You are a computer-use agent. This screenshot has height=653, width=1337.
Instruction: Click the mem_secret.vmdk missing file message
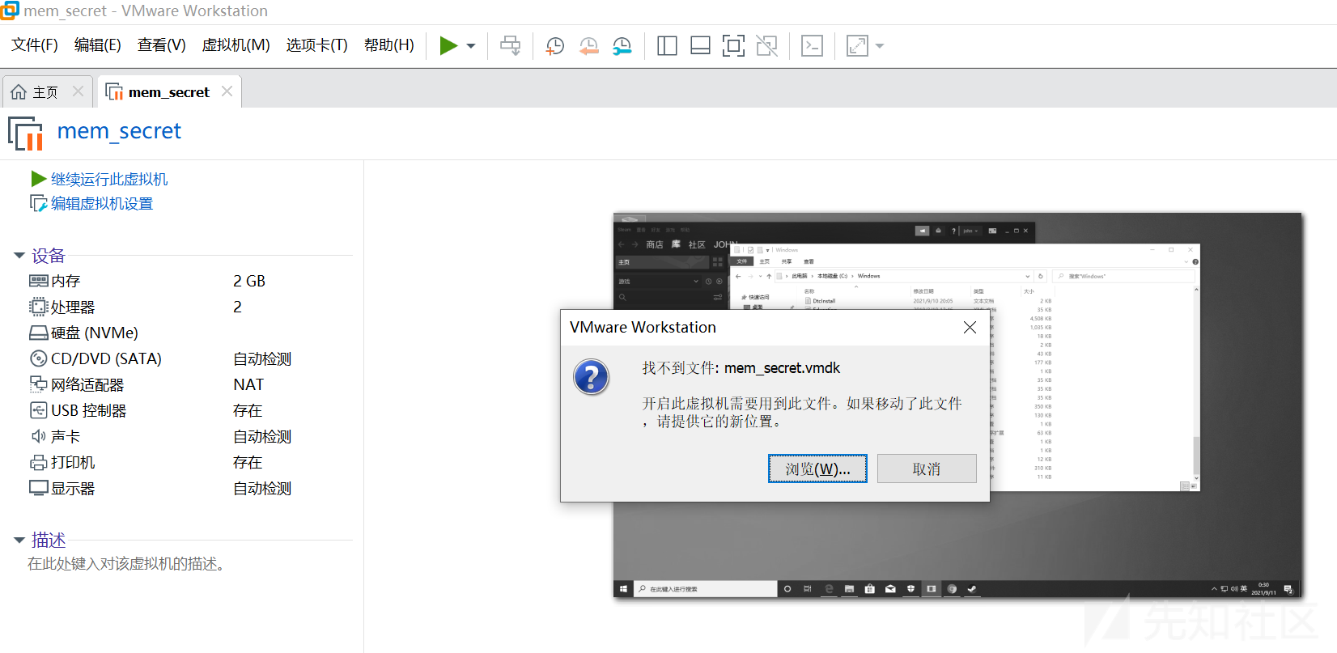[x=741, y=368]
